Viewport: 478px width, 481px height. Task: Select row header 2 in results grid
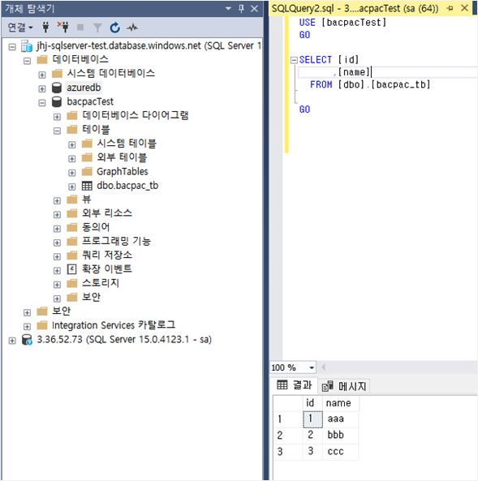coord(288,436)
